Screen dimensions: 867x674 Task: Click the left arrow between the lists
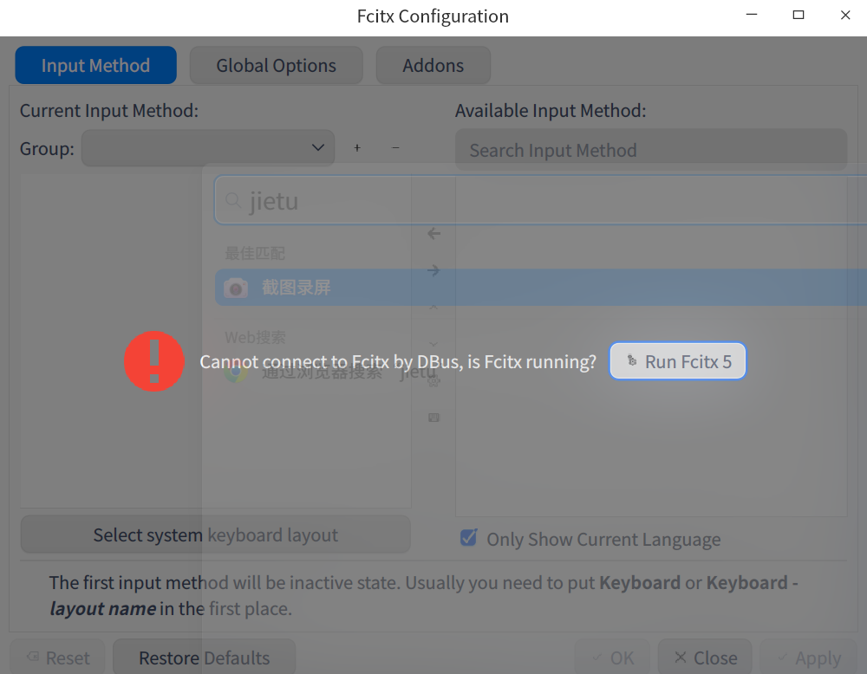(434, 234)
